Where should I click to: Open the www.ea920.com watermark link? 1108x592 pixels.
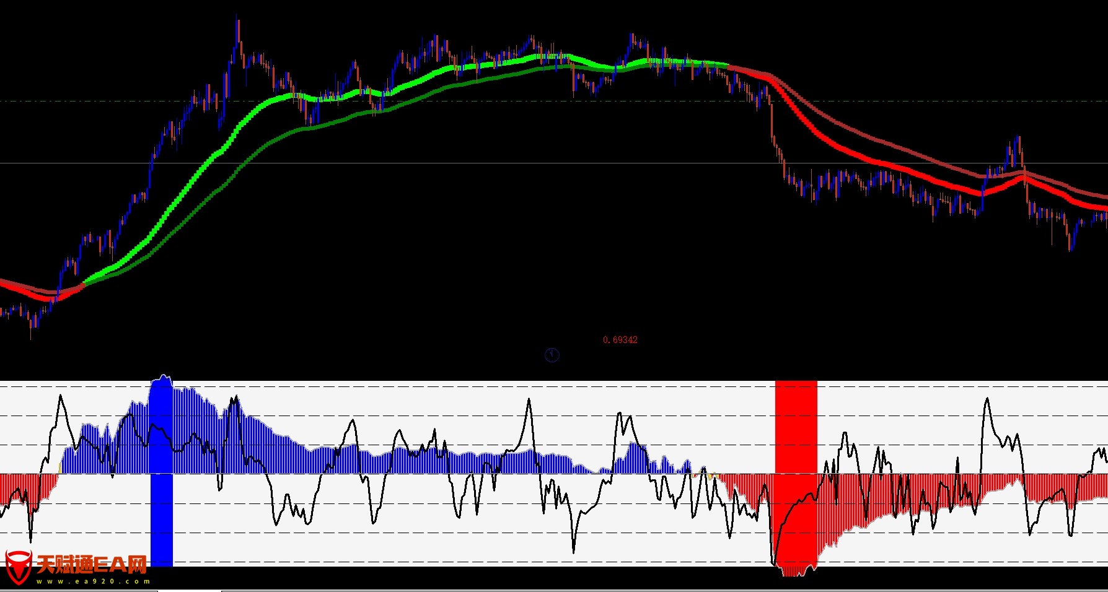93,581
